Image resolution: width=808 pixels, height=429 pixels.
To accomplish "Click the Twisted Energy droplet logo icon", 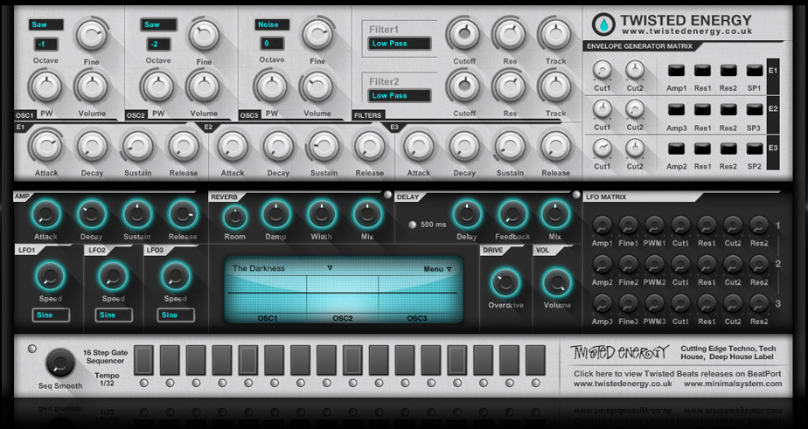I will [x=603, y=24].
